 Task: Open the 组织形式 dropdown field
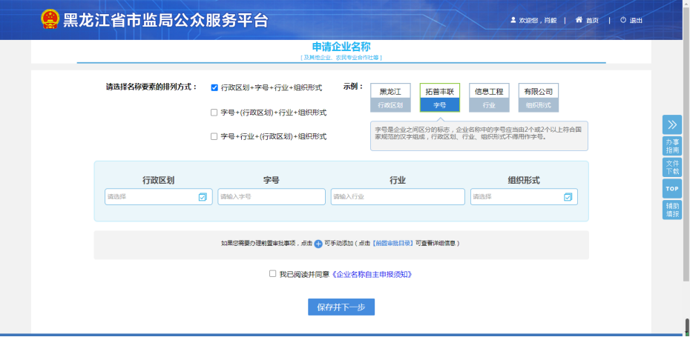click(x=524, y=197)
